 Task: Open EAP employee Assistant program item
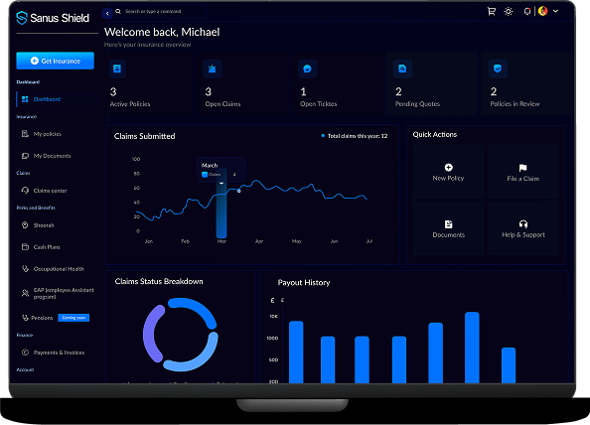tap(57, 293)
